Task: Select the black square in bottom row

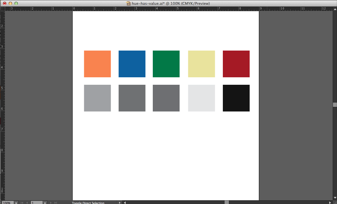Action: [x=236, y=98]
